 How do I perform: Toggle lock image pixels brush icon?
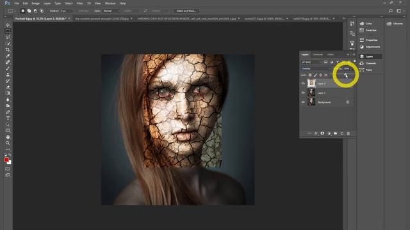click(316, 75)
